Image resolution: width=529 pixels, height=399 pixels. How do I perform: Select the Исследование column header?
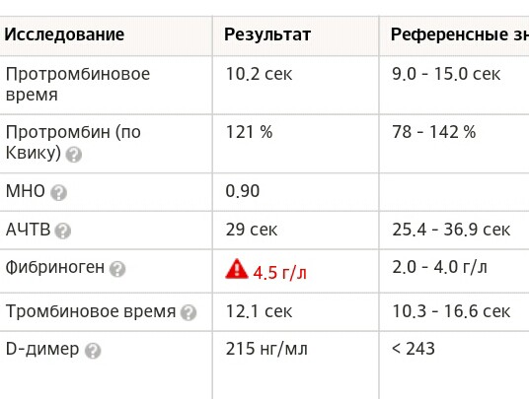click(x=64, y=34)
